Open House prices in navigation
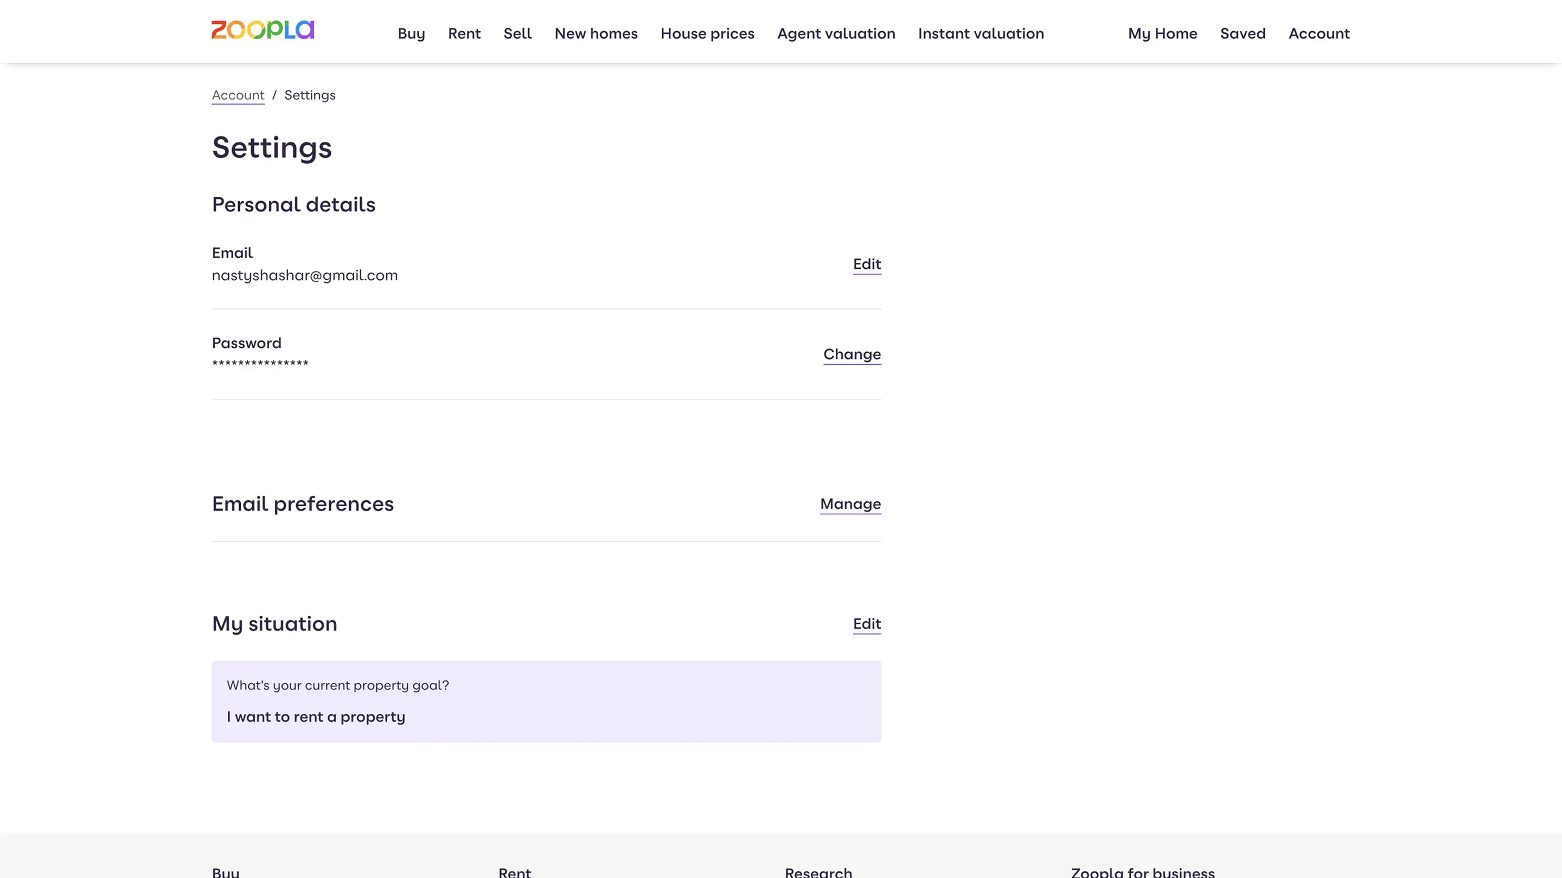 [707, 34]
